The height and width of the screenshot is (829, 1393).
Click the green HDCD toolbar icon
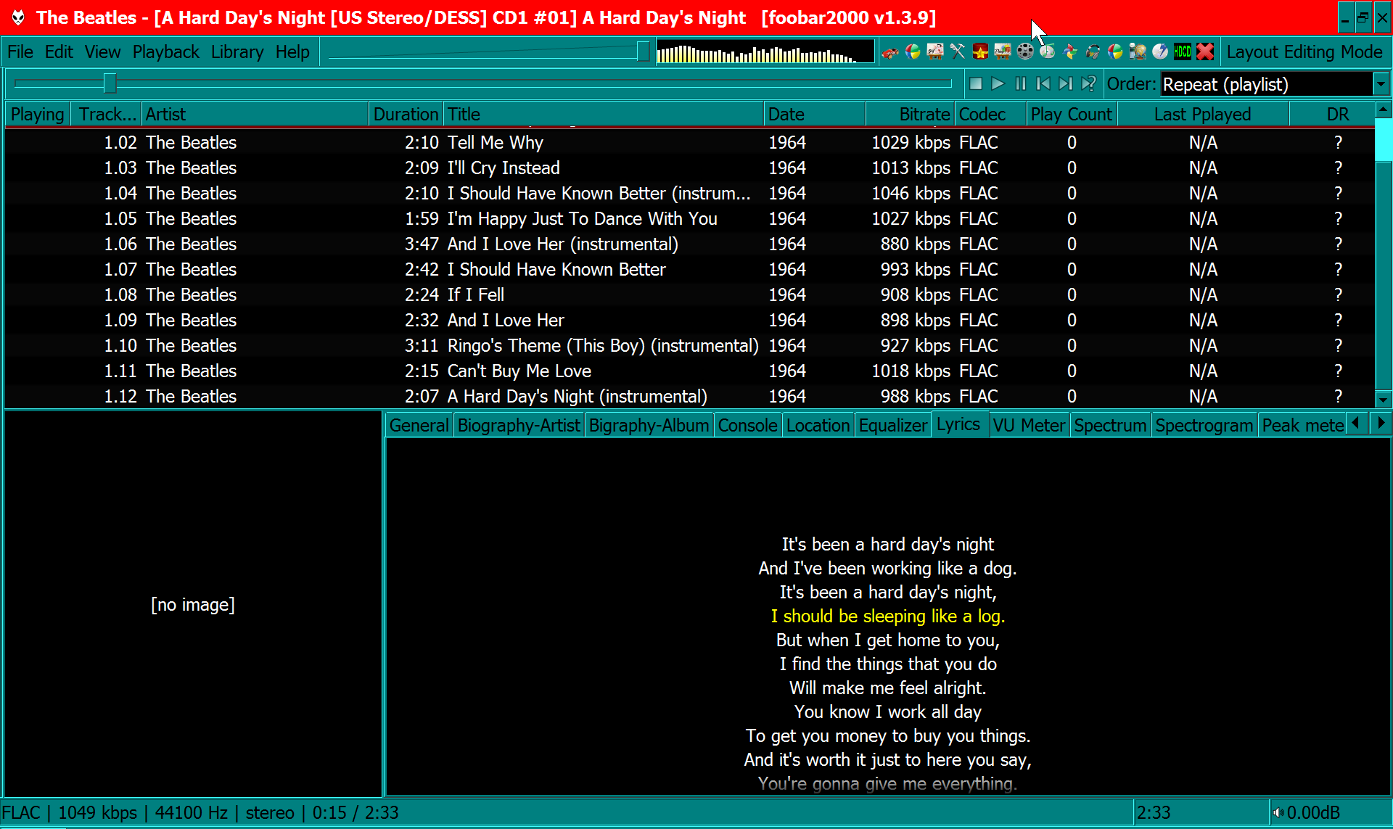click(1183, 51)
